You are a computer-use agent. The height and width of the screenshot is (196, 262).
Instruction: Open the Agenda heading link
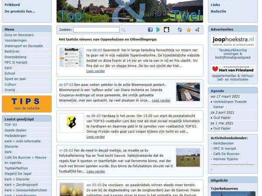(217, 91)
